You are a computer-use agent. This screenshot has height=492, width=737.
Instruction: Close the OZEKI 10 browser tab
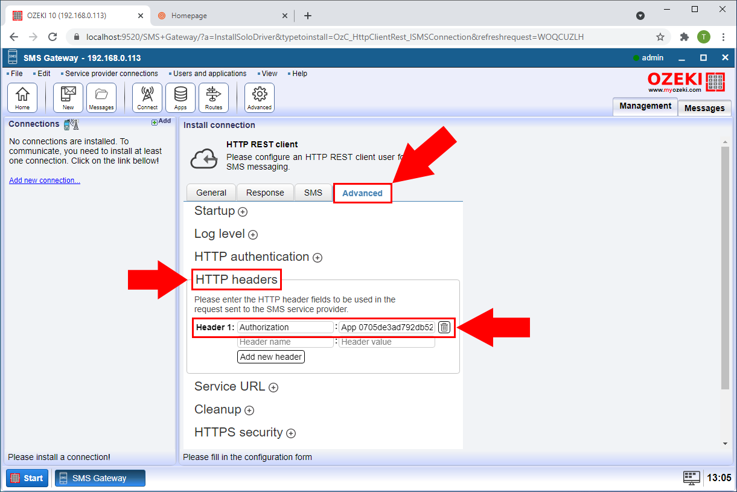(140, 16)
